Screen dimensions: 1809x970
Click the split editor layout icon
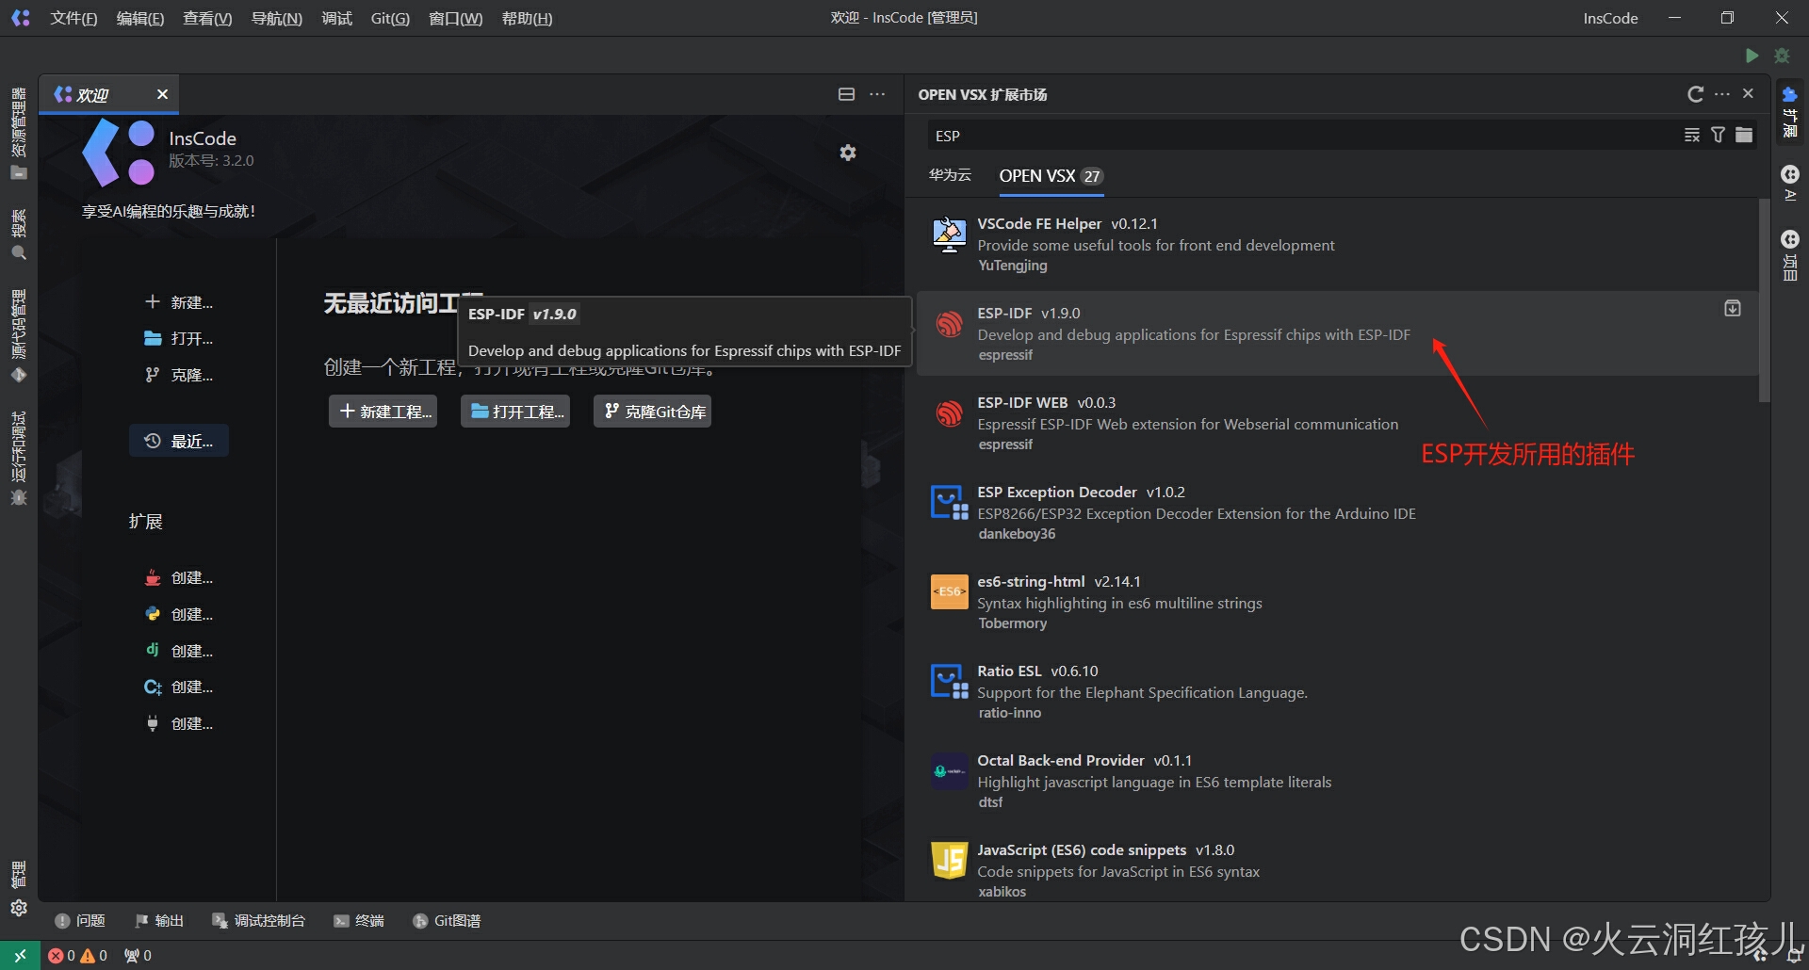846,94
